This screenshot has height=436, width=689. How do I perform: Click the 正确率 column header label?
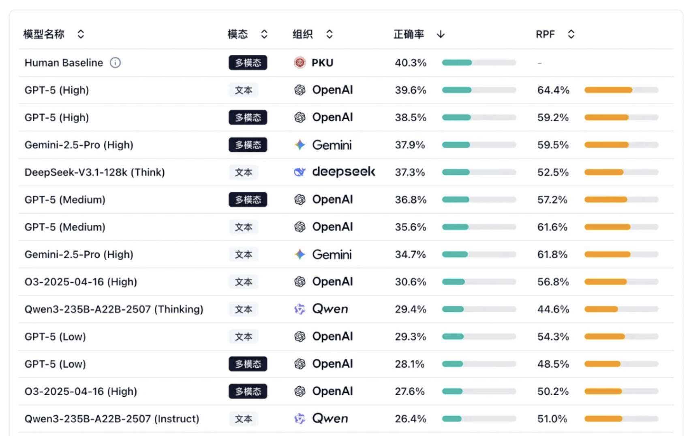coord(409,34)
